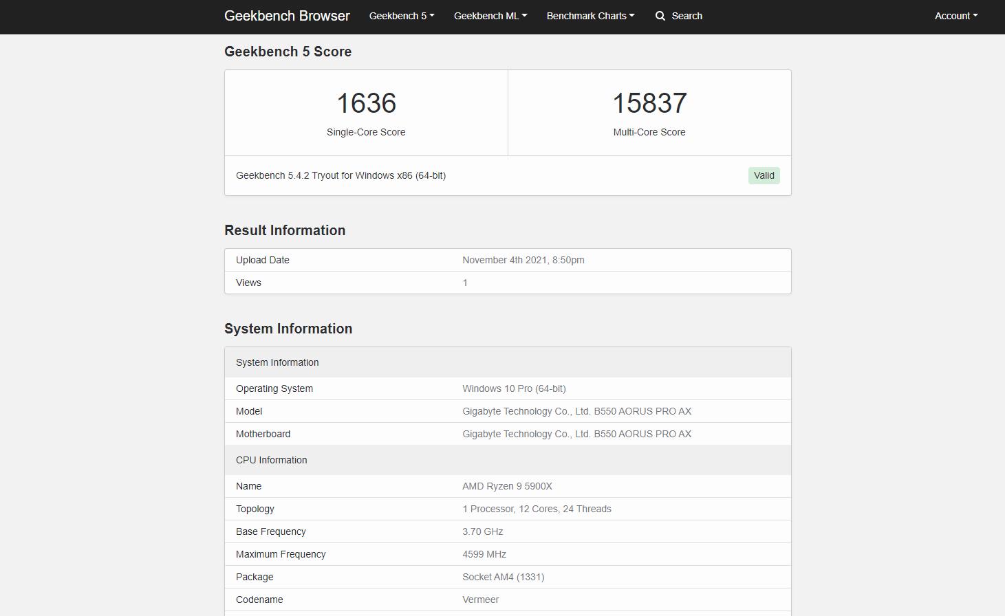Expand the Geekbench ML dropdown

[x=490, y=16]
